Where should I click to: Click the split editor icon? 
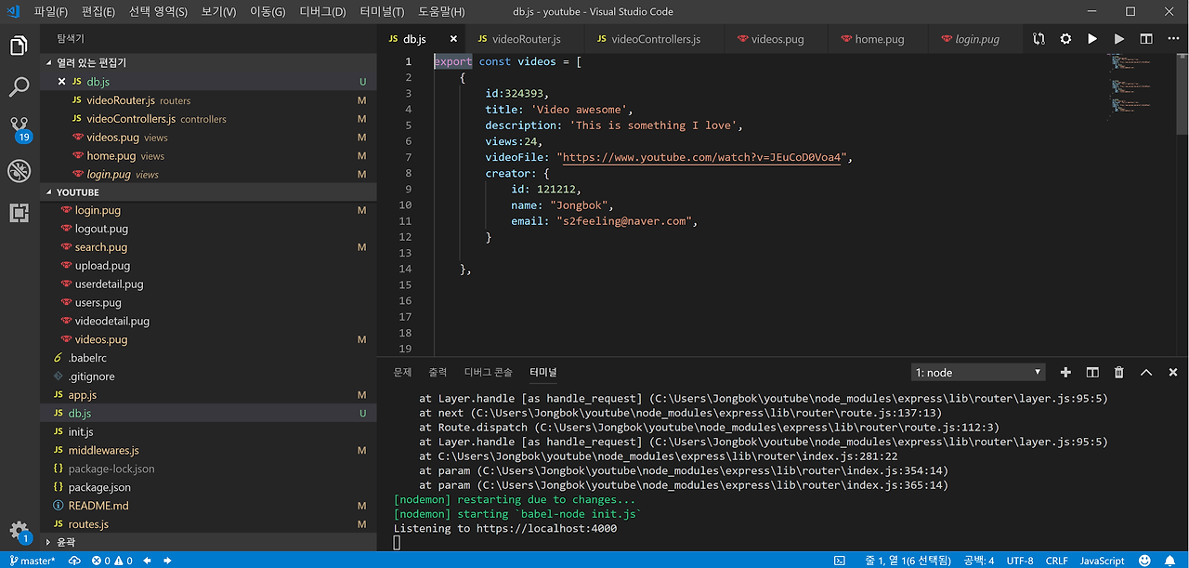click(x=1146, y=39)
